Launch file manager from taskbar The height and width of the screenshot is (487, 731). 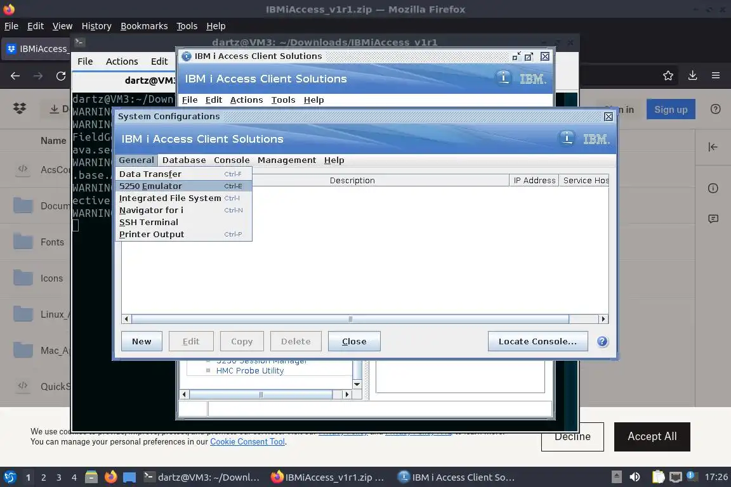pyautogui.click(x=91, y=477)
